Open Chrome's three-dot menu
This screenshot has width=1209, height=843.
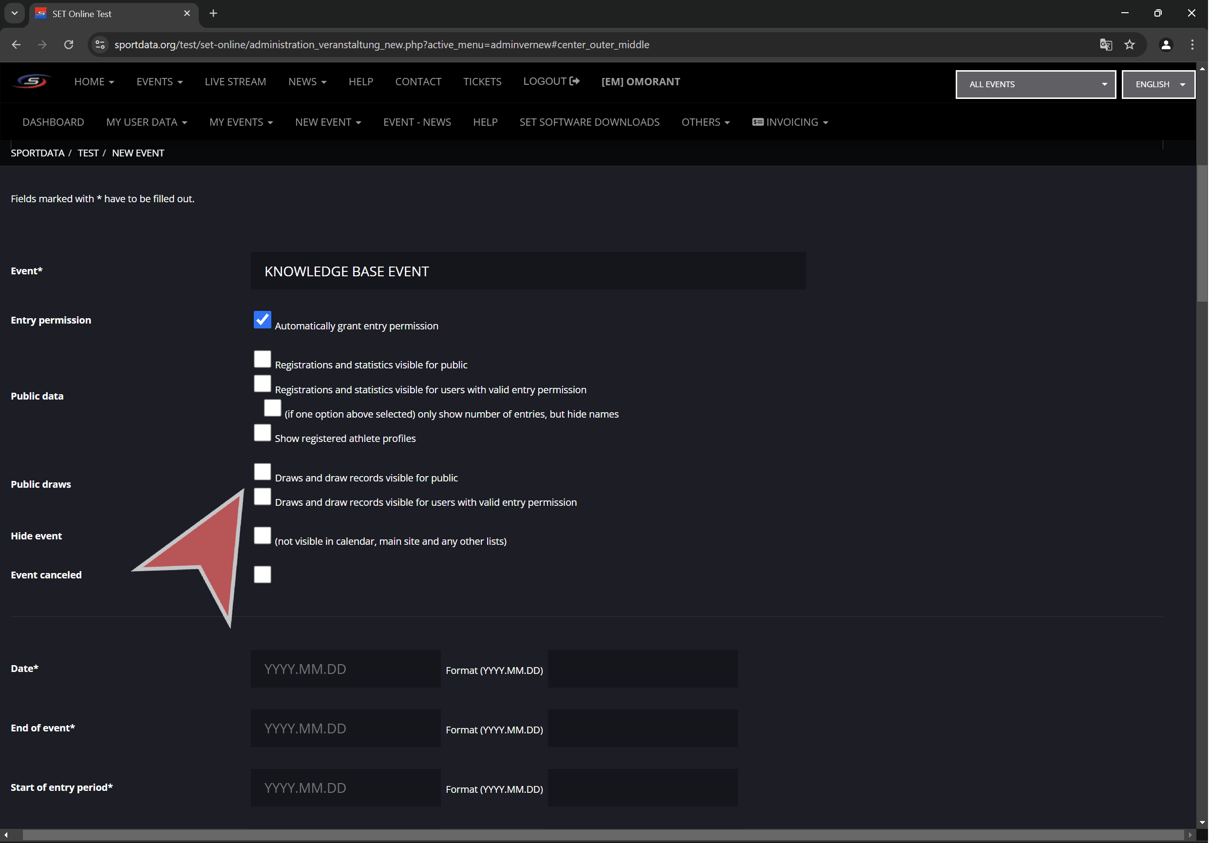[x=1192, y=45]
